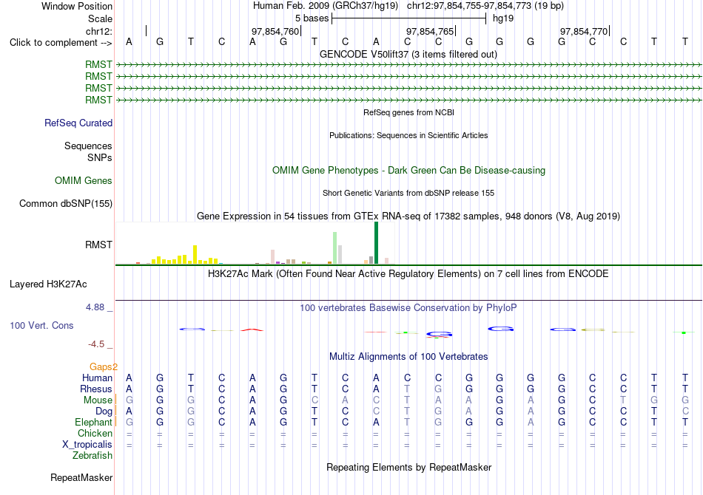Click the hg19 label beside the scale bar

point(503,18)
